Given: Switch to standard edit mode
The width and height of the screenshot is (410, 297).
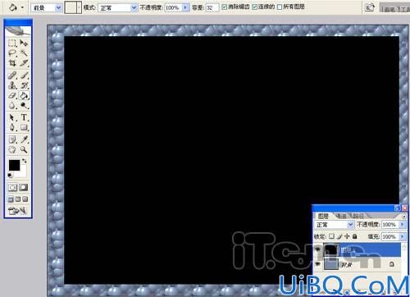Looking at the screenshot, I should point(12,187).
